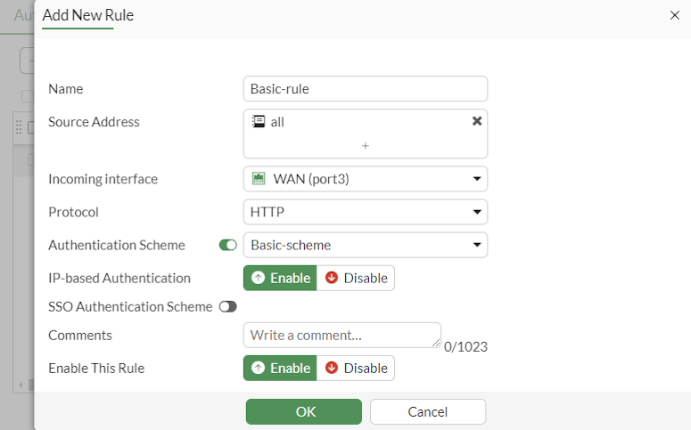Click the WAN port3 interface icon
Viewport: 691px width, 430px height.
259,179
